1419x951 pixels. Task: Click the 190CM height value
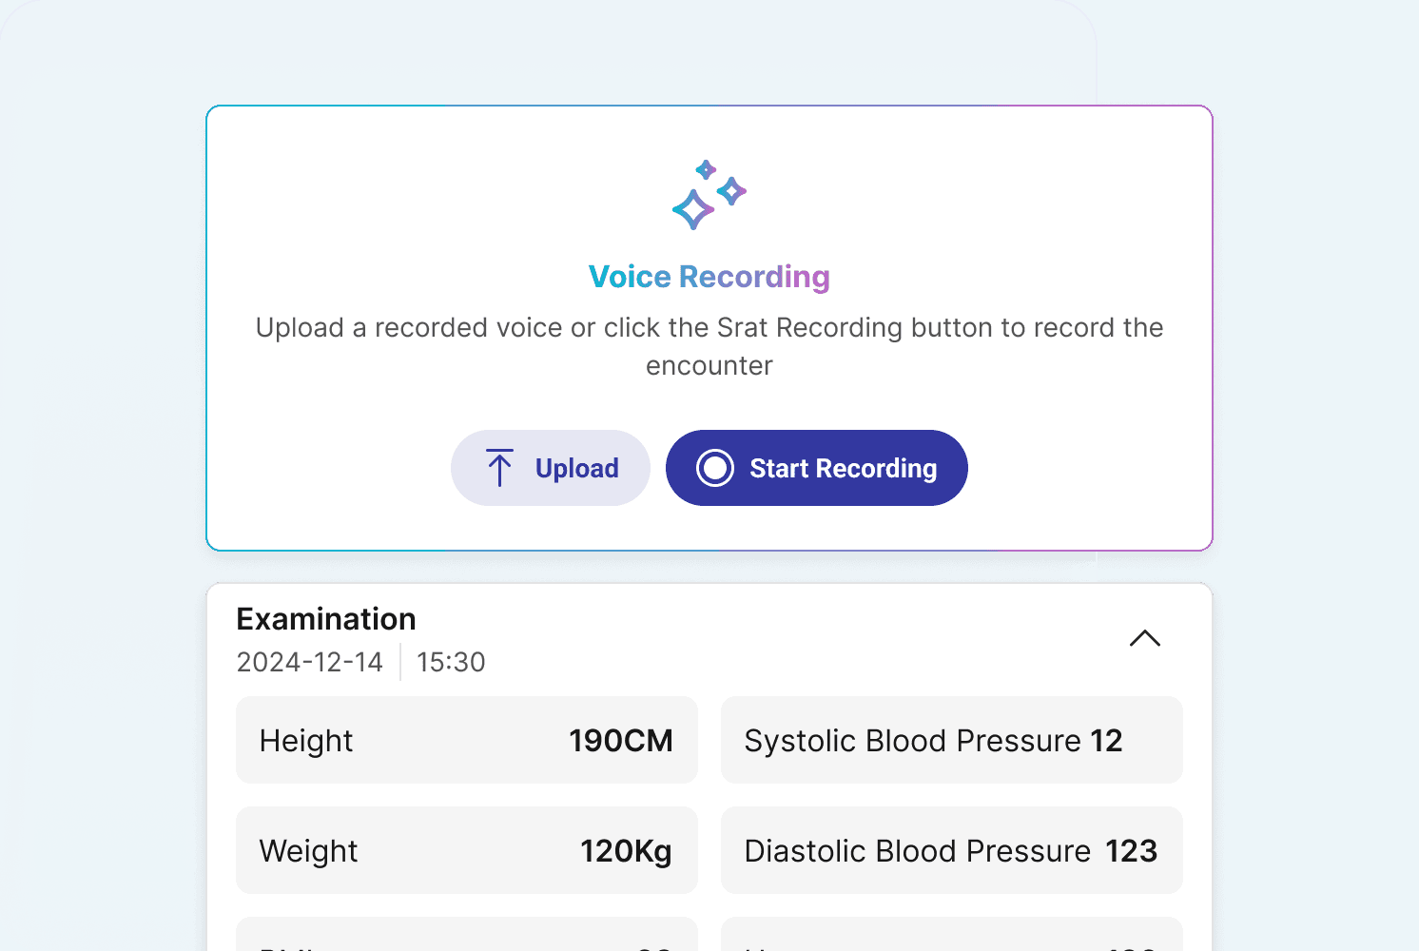[x=620, y=741]
